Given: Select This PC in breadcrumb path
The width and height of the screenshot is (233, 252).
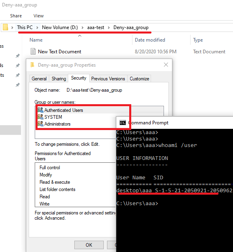Looking at the screenshot, I should point(25,27).
